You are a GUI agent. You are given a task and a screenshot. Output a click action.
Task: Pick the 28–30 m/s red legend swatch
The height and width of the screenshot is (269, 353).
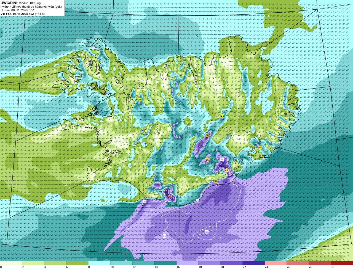pos(320,263)
